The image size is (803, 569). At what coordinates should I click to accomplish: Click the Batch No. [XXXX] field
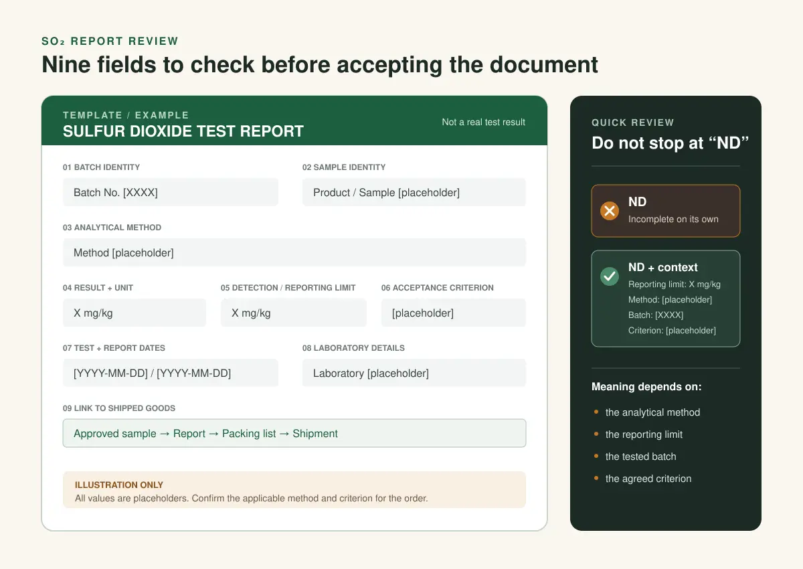pos(171,192)
